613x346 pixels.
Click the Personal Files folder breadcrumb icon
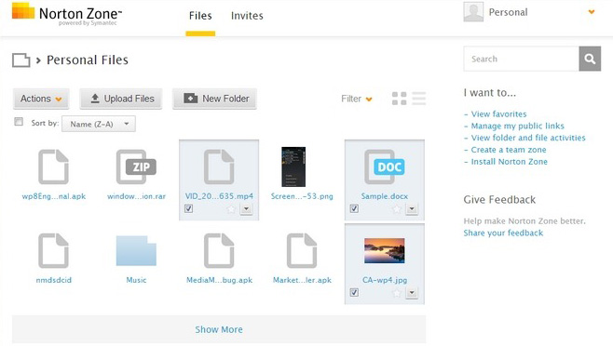(x=21, y=60)
